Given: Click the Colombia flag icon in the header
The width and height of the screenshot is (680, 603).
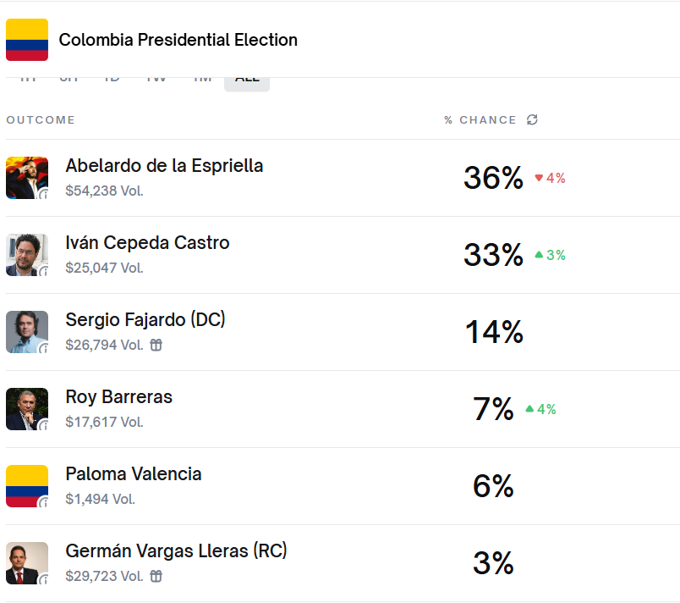Looking at the screenshot, I should point(27,40).
